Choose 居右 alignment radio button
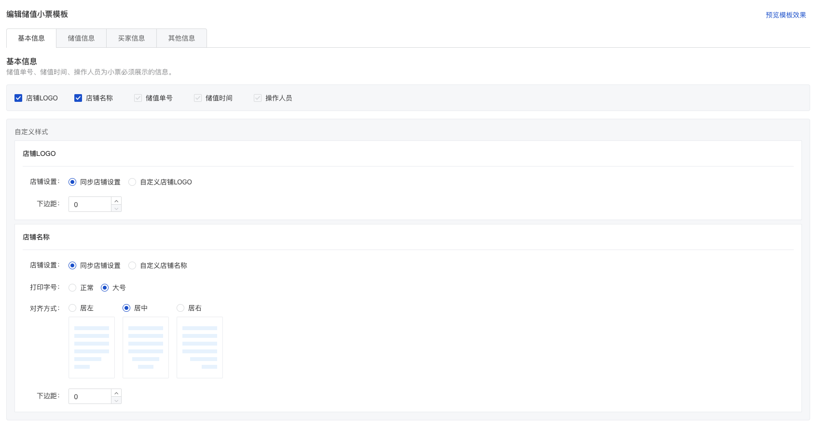Image resolution: width=814 pixels, height=431 pixels. point(180,308)
